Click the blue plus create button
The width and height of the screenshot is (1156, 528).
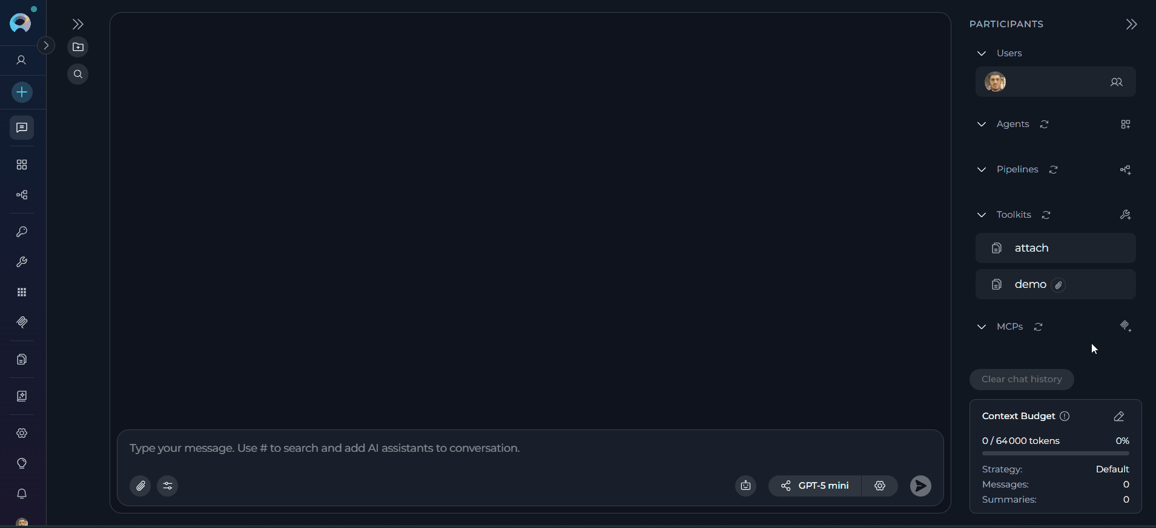click(22, 93)
